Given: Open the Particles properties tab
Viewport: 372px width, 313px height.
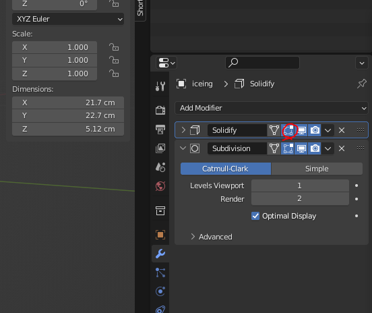Looking at the screenshot, I should [x=160, y=273].
